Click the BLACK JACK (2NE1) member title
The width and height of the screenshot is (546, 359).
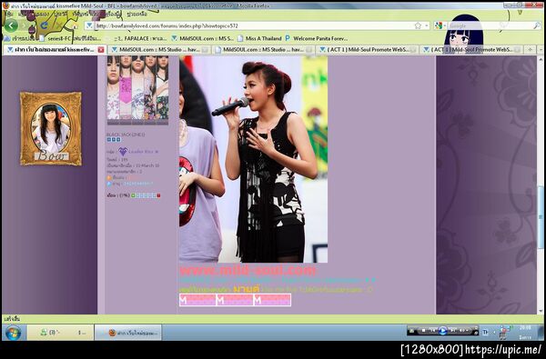pos(126,135)
